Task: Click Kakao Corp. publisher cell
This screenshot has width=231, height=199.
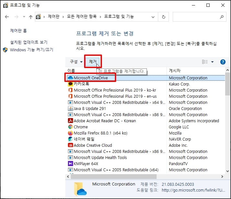Action: tap(179, 84)
